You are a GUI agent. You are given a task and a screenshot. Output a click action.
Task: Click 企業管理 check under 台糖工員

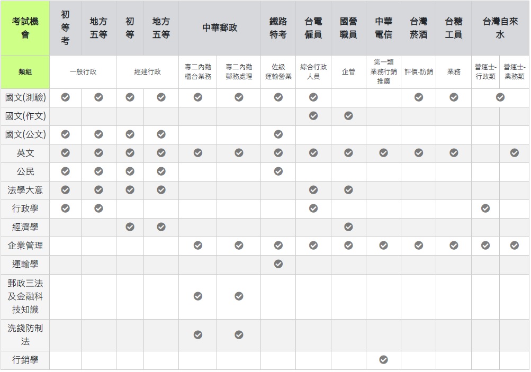click(454, 245)
